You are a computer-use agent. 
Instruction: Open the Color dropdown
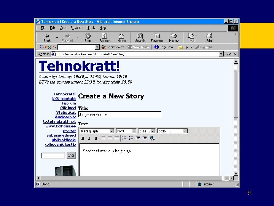(172, 131)
